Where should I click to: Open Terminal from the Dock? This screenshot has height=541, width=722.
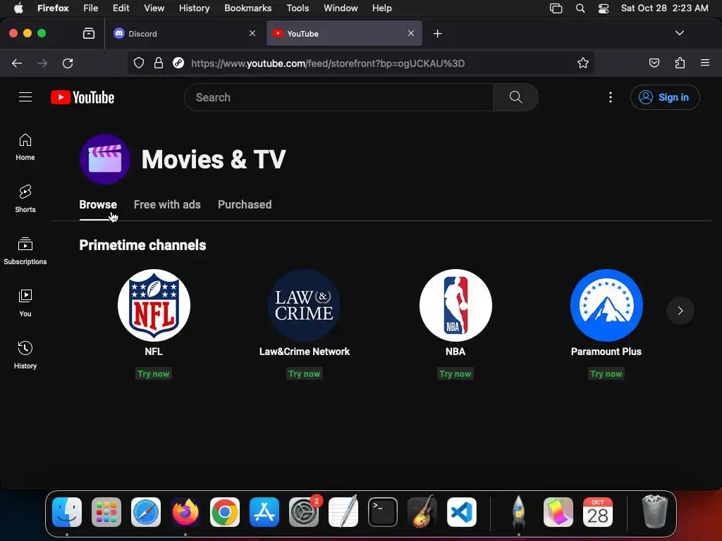(x=383, y=512)
